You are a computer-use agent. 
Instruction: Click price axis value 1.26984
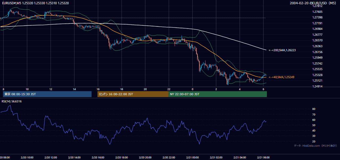[x=318, y=29]
